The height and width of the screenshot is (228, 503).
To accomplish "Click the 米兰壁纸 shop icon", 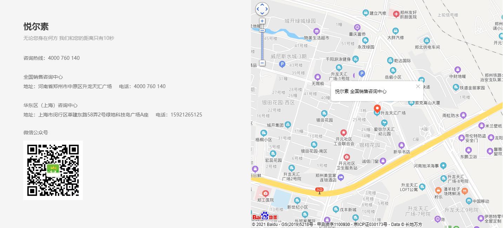I will click(x=482, y=126).
